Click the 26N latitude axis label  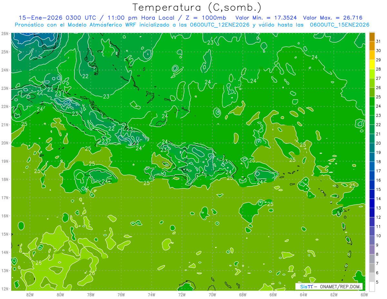point(5,34)
